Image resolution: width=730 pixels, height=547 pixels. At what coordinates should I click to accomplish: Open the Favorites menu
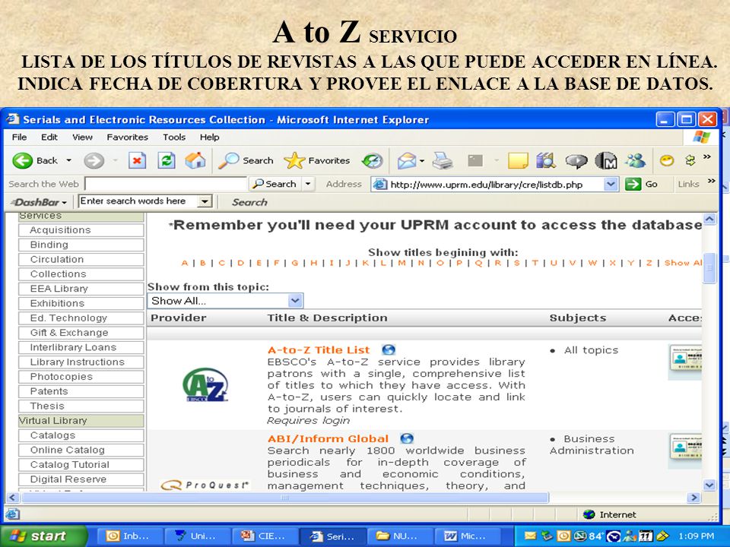click(x=127, y=138)
